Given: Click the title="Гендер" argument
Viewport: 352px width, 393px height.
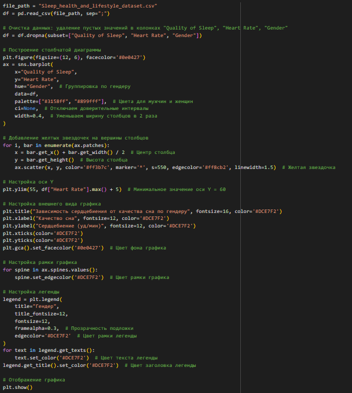Looking at the screenshot, I should 36,307.
